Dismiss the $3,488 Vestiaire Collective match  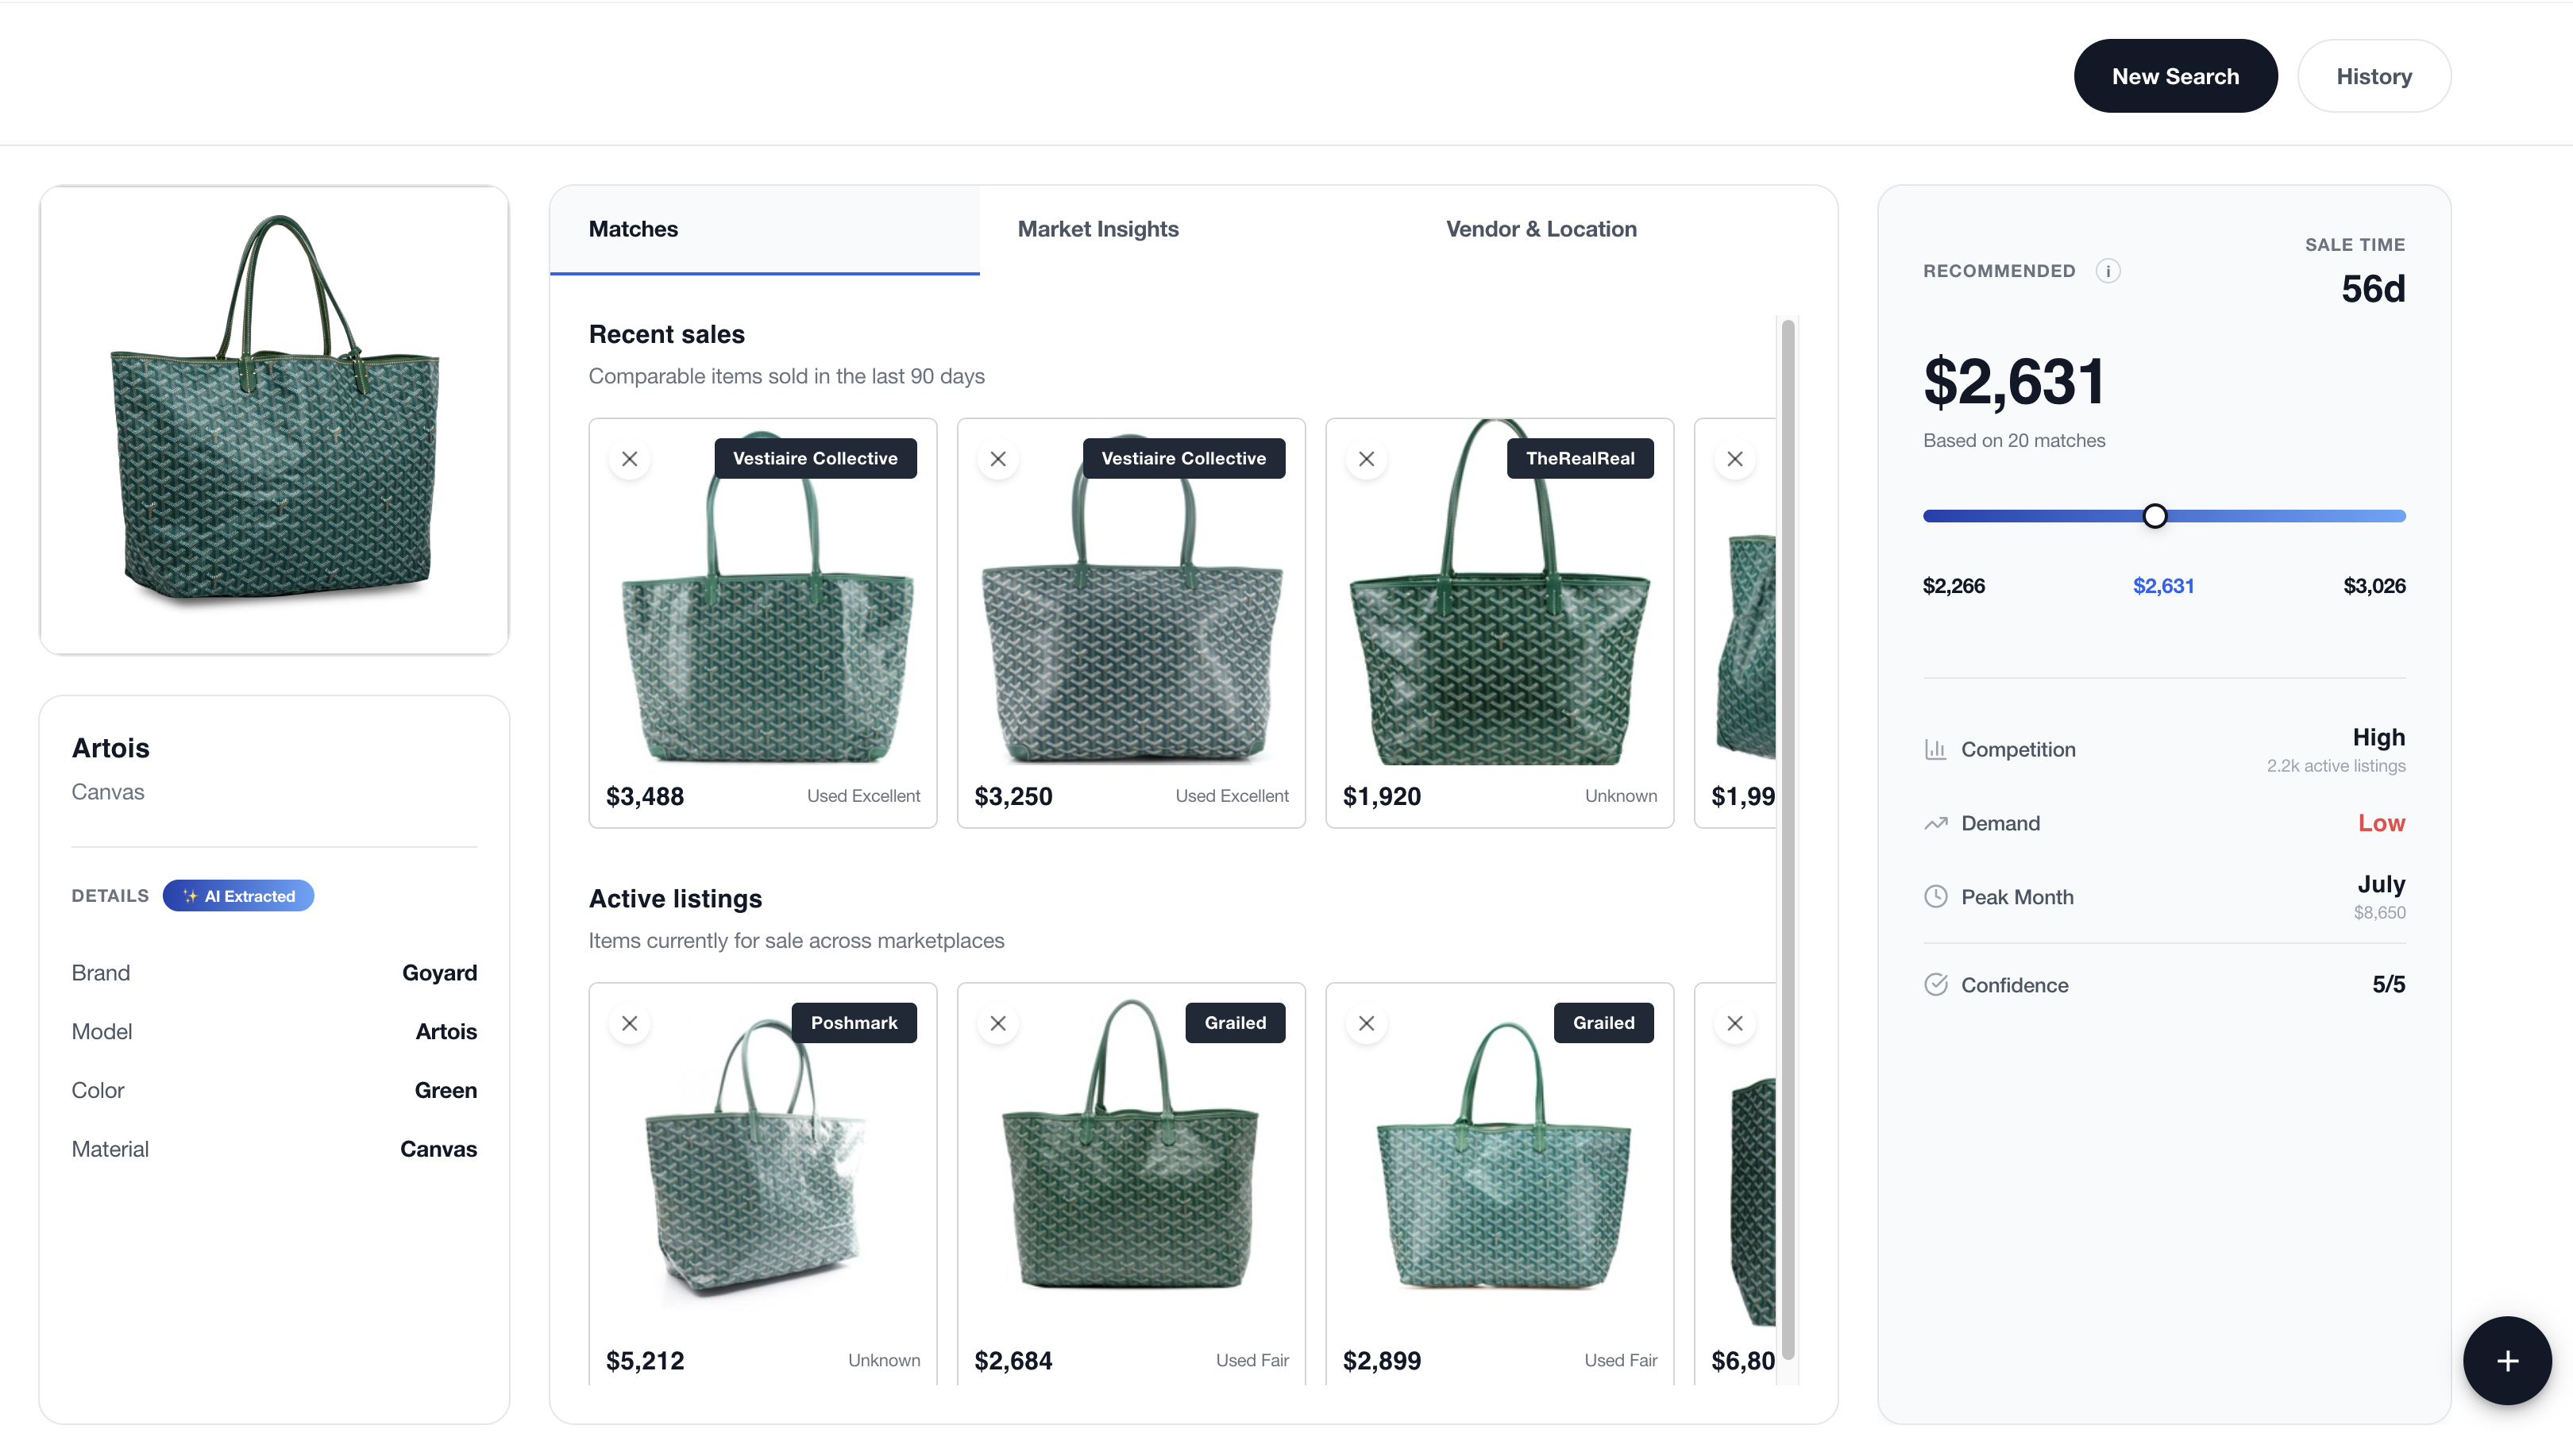[629, 459]
